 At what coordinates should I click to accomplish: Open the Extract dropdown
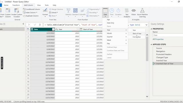coord(53,13)
